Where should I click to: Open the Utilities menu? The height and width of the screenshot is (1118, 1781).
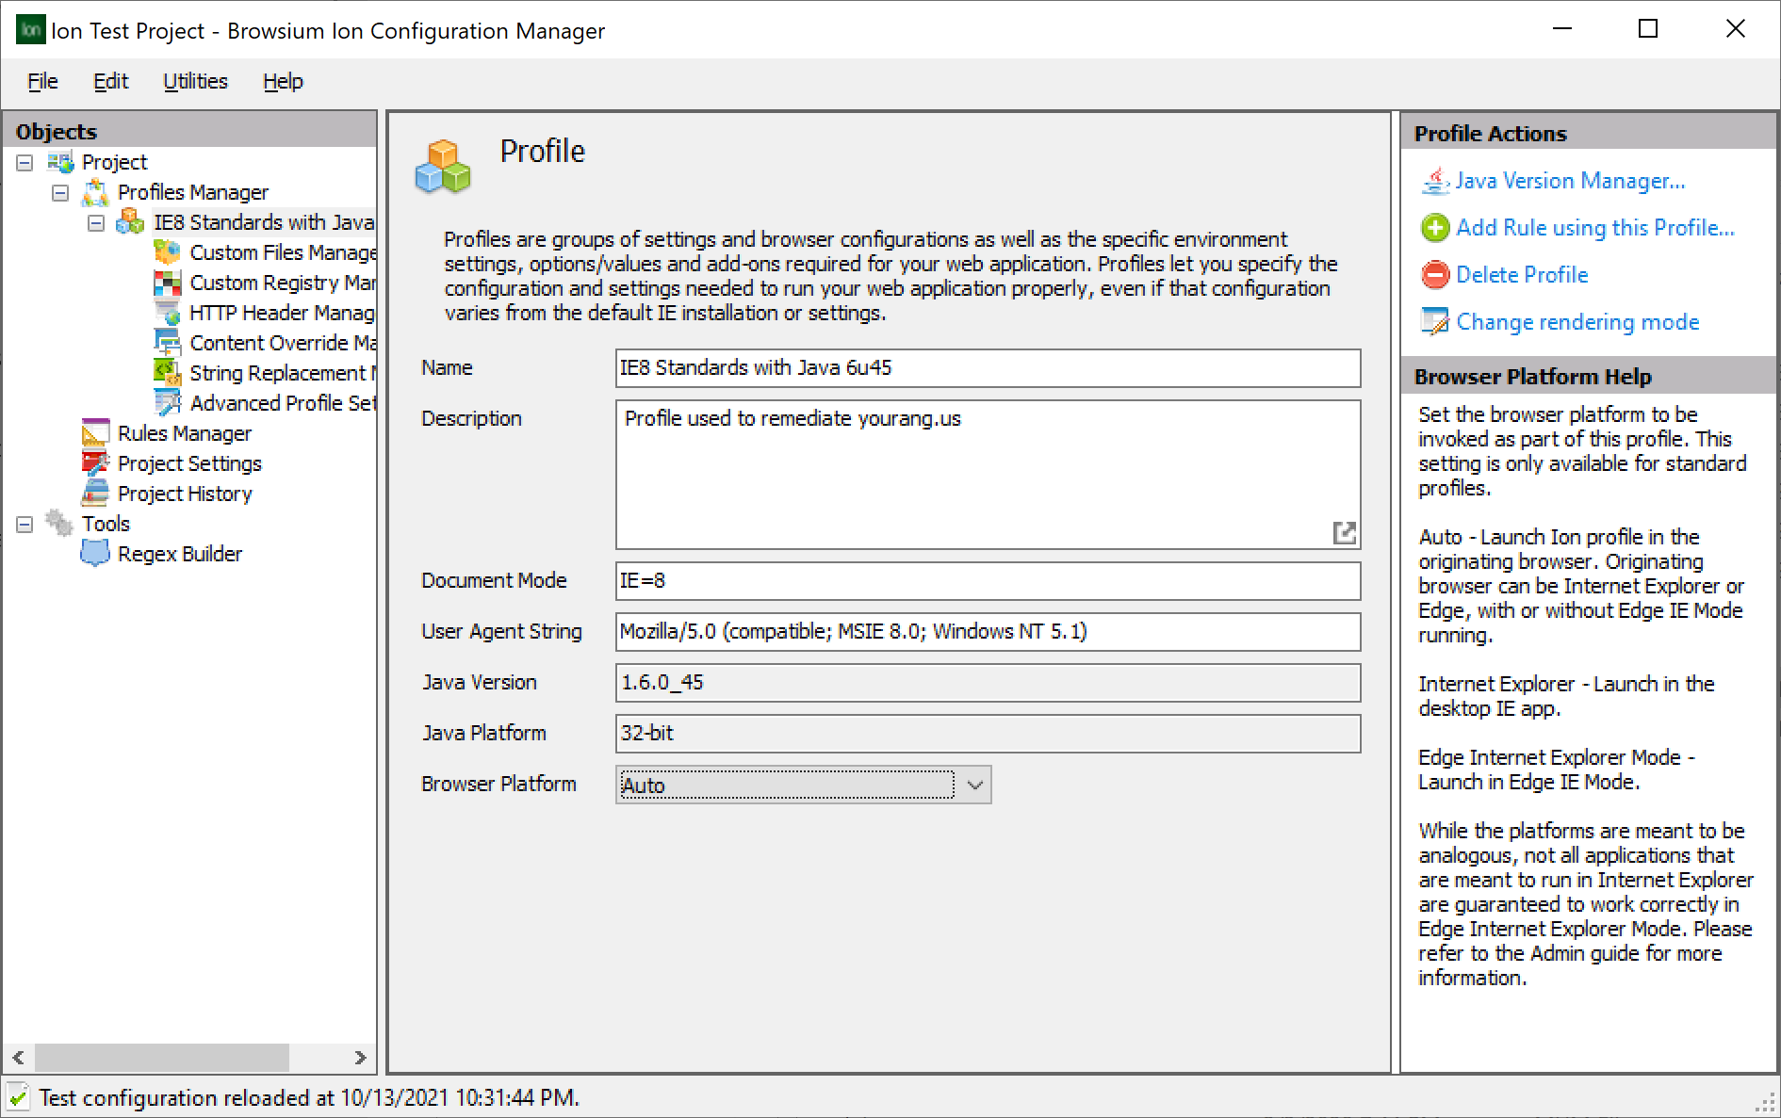(195, 81)
